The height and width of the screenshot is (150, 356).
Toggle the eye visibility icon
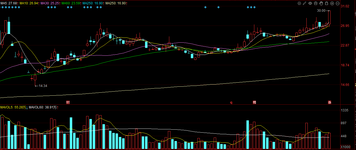[310, 3]
